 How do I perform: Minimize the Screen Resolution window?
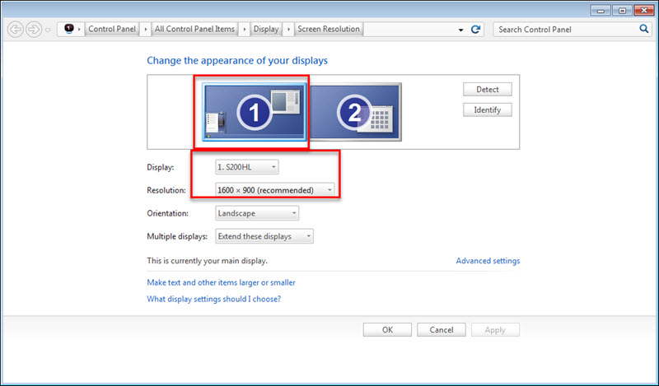(x=601, y=10)
